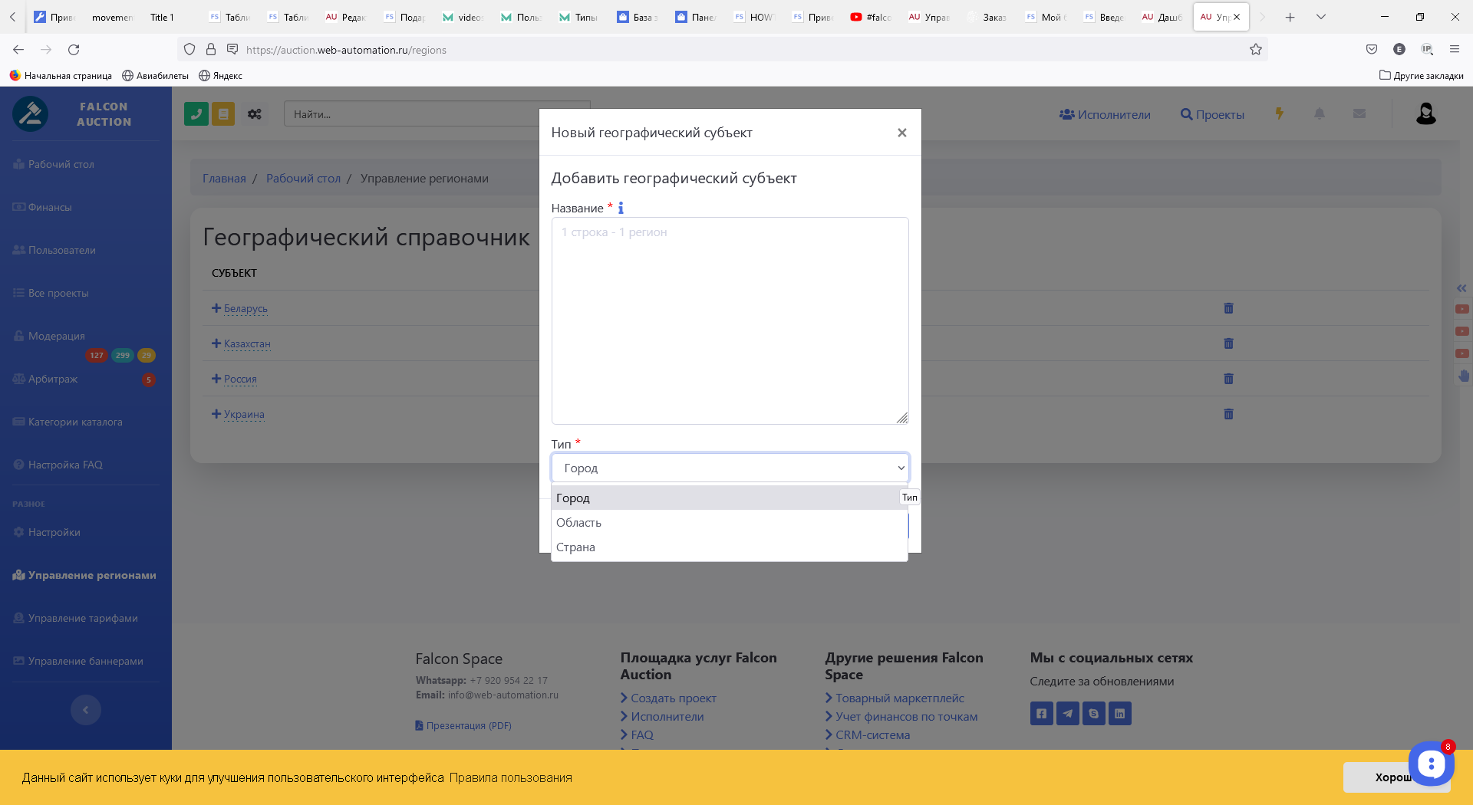This screenshot has width=1473, height=805.
Task: Click the info icon next to Название
Action: (x=621, y=208)
